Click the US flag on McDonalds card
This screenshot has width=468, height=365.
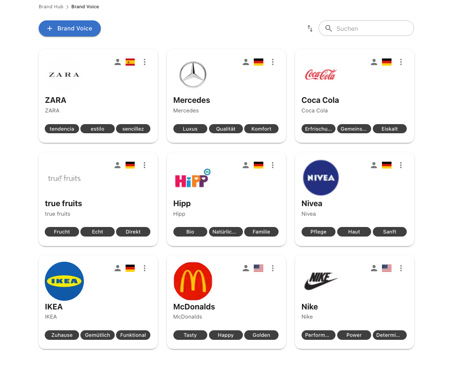[259, 268]
